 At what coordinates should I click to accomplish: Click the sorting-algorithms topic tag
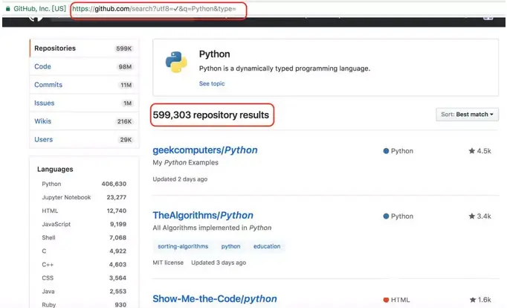[183, 246]
